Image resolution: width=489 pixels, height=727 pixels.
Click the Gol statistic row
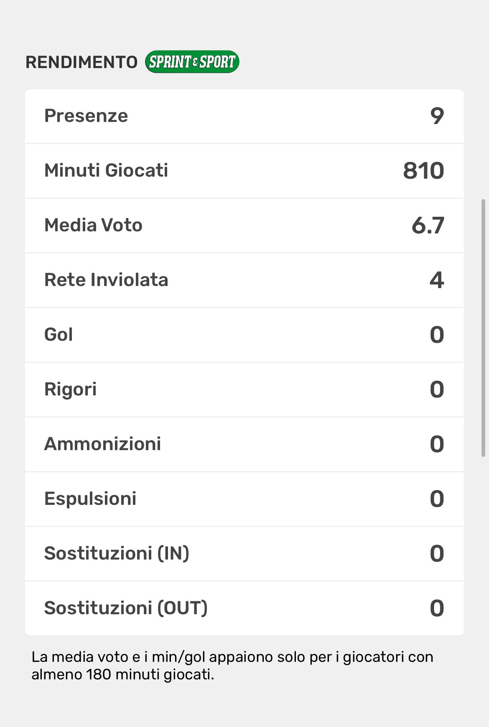click(x=244, y=335)
